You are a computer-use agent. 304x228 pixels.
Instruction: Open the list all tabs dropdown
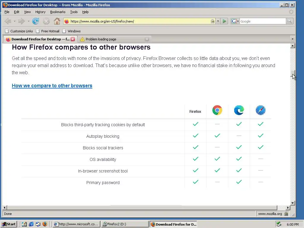click(x=292, y=39)
